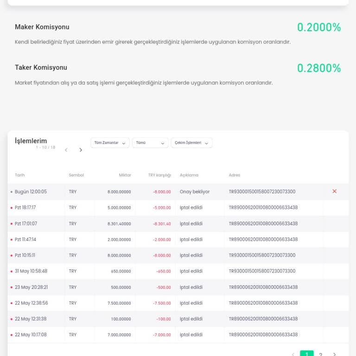Click the Sembol column header
This screenshot has width=356, height=356.
(x=76, y=175)
